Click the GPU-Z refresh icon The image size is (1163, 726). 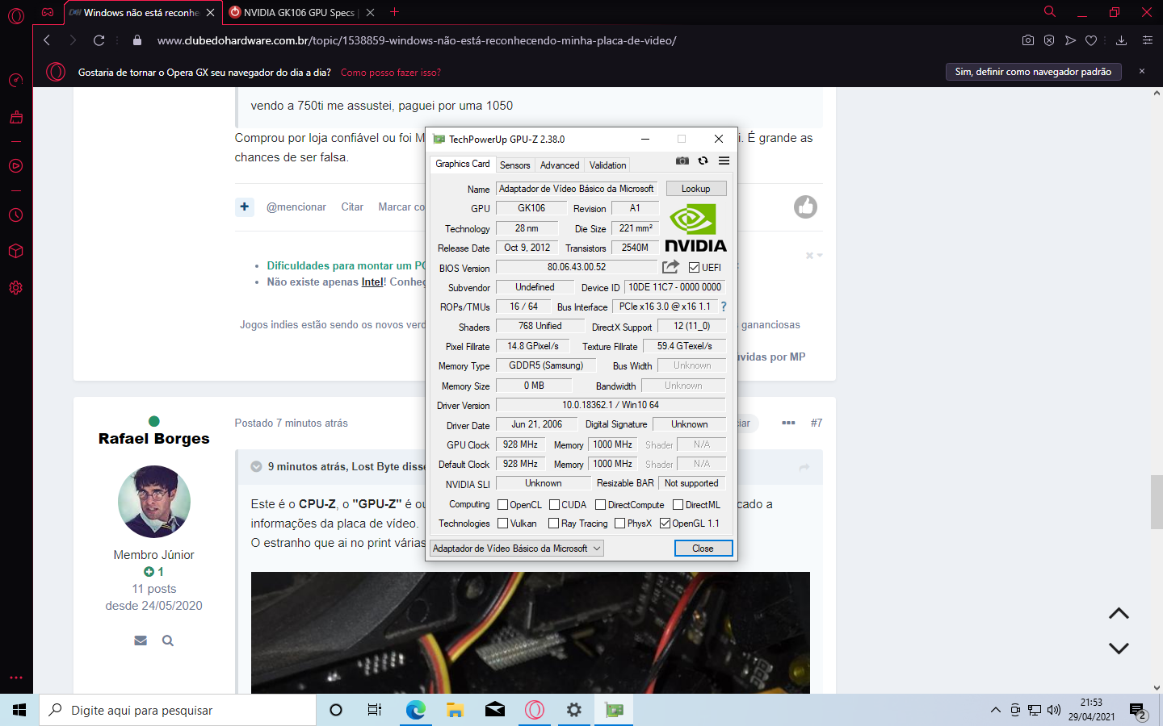(703, 161)
